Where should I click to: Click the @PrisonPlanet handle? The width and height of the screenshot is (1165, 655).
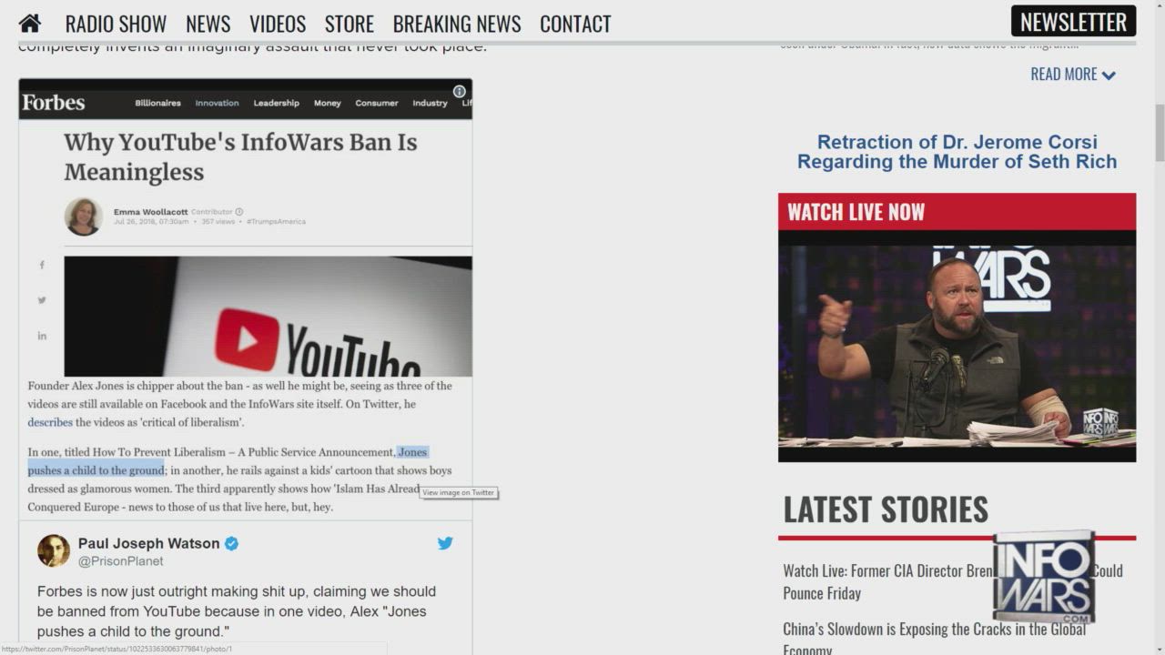121,561
